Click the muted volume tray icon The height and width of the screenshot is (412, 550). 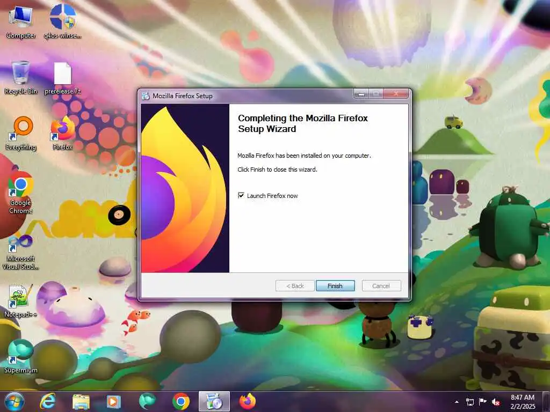(496, 402)
